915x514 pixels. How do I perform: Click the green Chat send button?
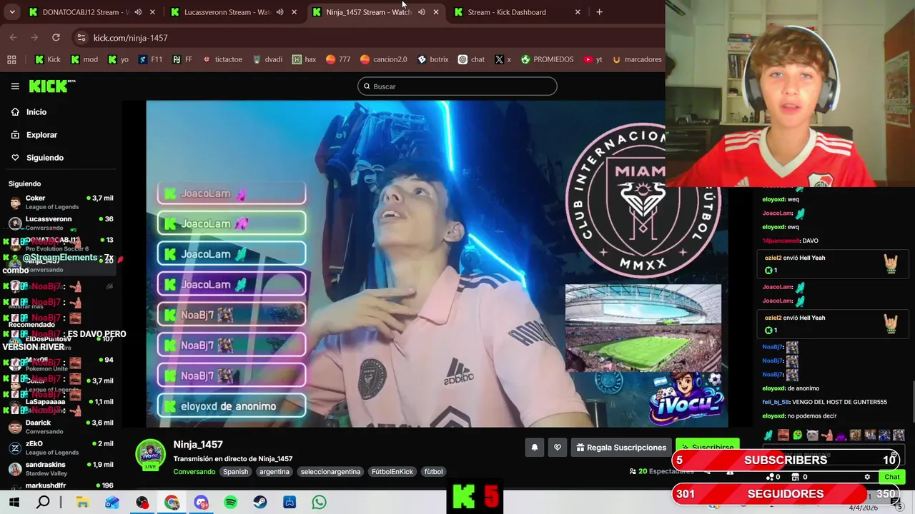[891, 477]
